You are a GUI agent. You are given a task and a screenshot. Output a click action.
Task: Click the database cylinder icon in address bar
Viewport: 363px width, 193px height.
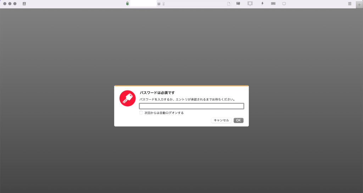pyautogui.click(x=159, y=4)
